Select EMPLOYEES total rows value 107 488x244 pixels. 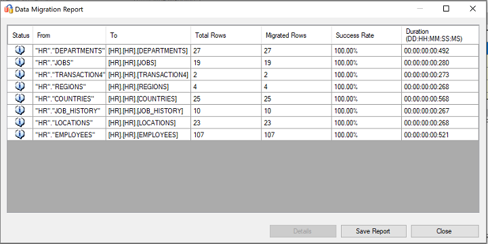226,135
